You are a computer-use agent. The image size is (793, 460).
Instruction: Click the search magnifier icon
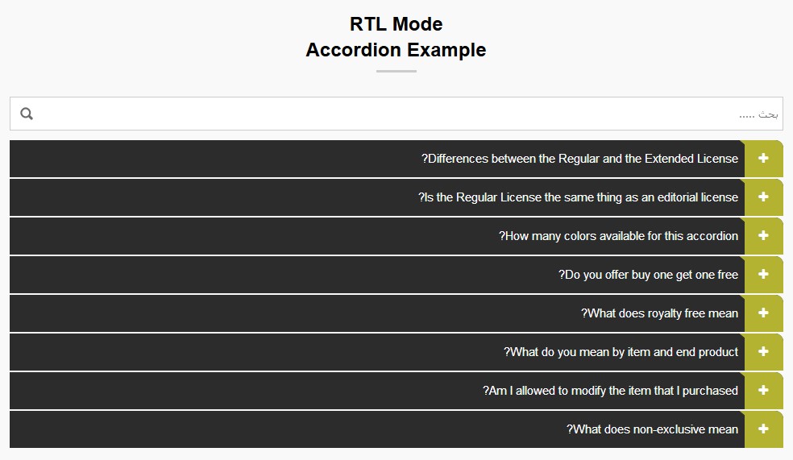(27, 114)
